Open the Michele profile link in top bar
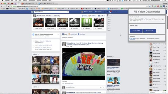The image size is (168, 94). [85, 12]
